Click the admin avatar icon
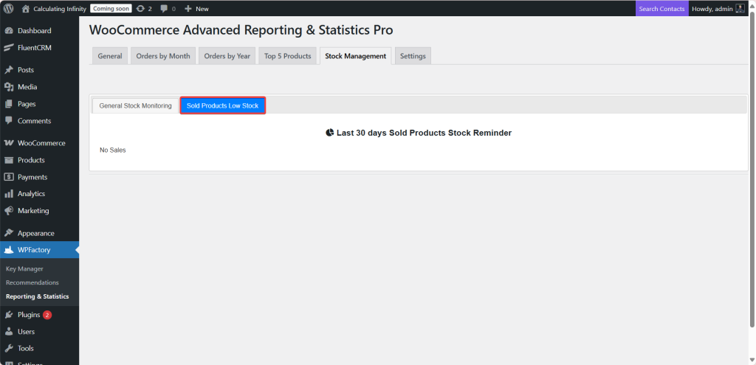 (740, 9)
